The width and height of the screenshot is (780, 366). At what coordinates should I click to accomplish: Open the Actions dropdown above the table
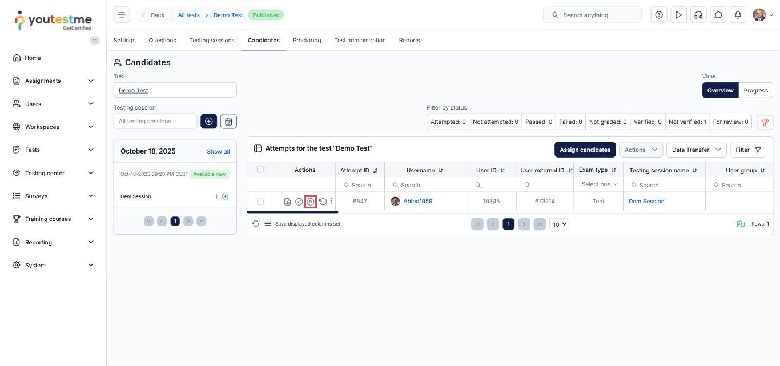641,150
